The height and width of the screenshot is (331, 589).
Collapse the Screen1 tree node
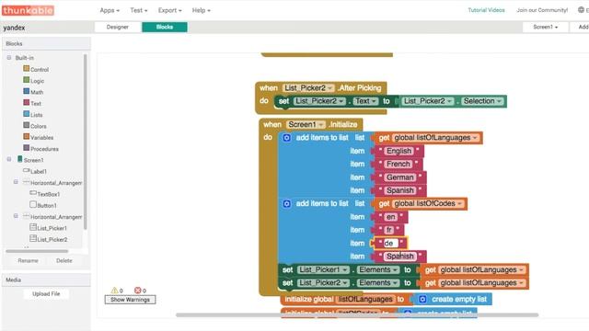(x=9, y=159)
